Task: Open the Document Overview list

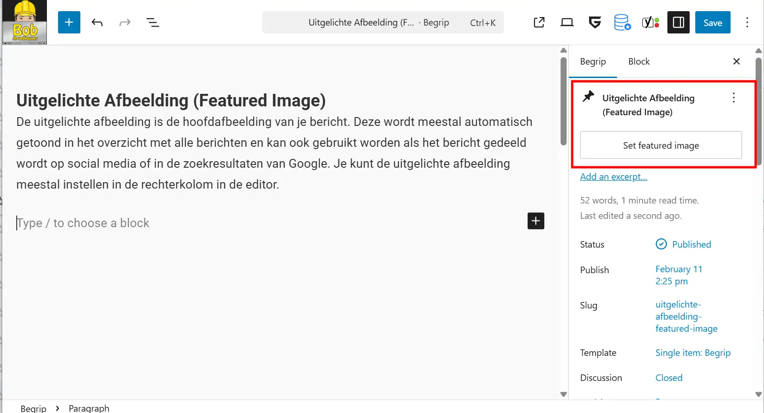Action: tap(152, 22)
